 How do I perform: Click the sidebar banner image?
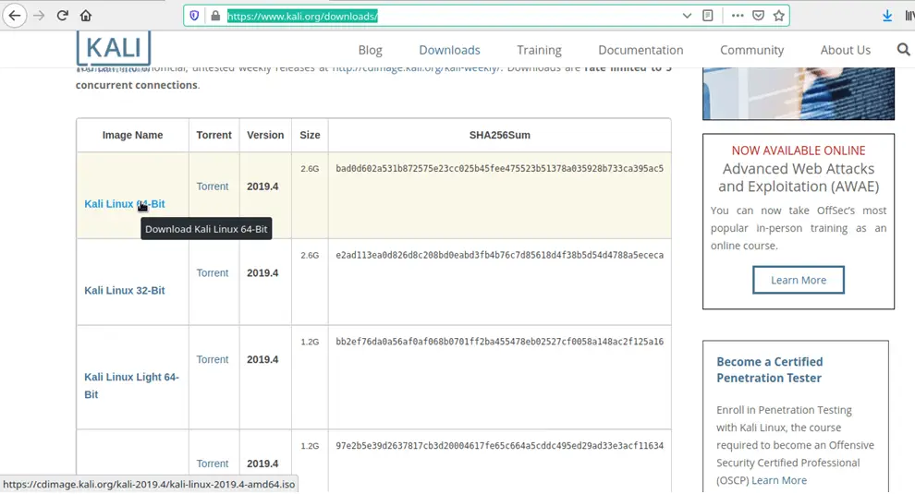(799, 93)
